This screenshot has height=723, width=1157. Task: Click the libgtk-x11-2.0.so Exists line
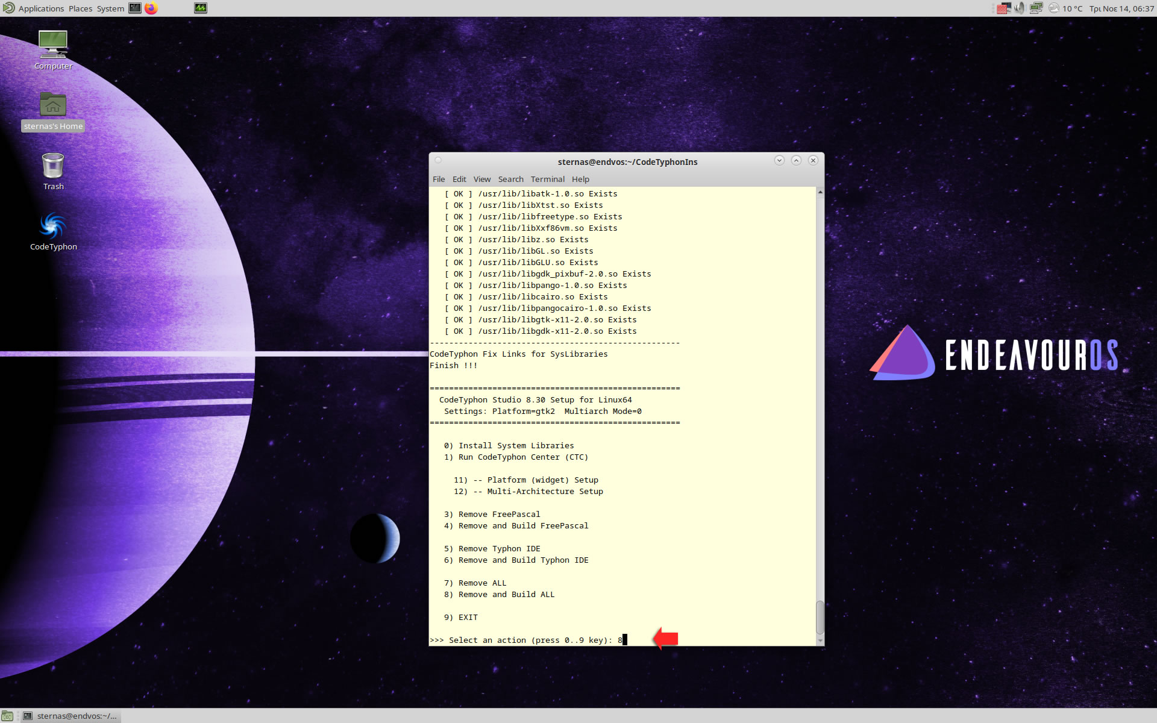click(541, 319)
